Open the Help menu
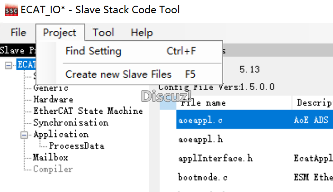The height and width of the screenshot is (192, 333). 142,33
